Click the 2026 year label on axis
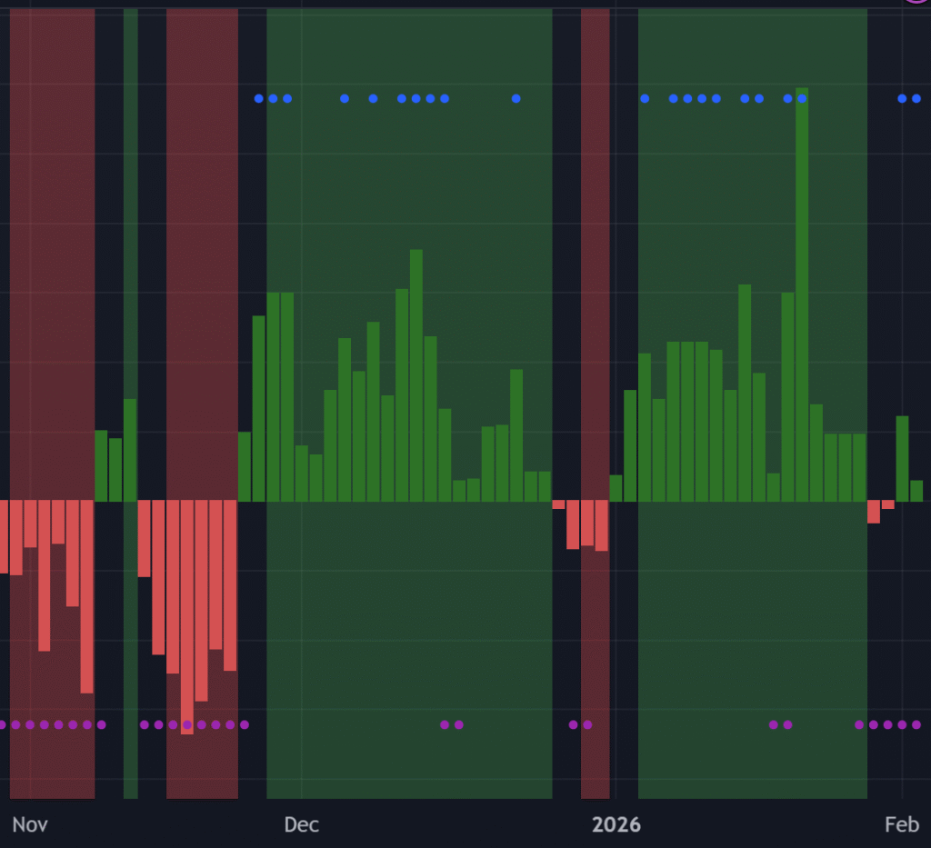 (616, 824)
